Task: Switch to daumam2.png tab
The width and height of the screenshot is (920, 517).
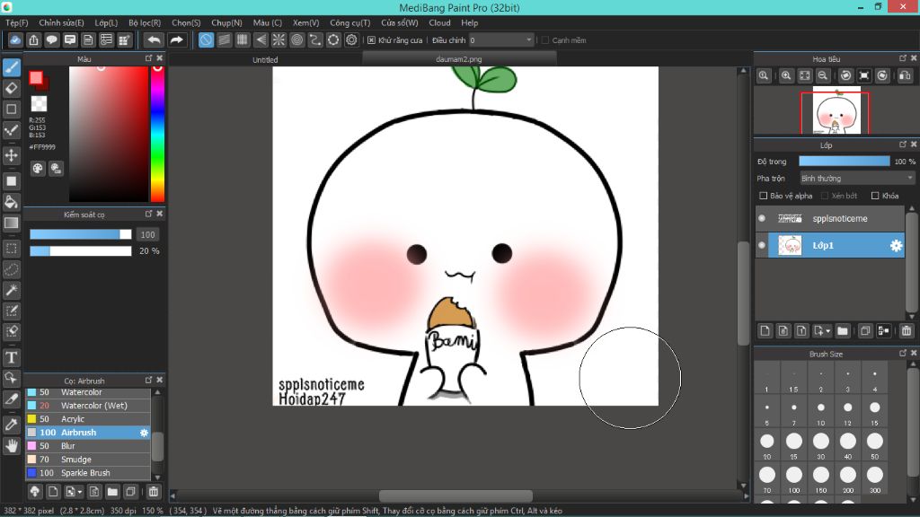Action: 459,58
